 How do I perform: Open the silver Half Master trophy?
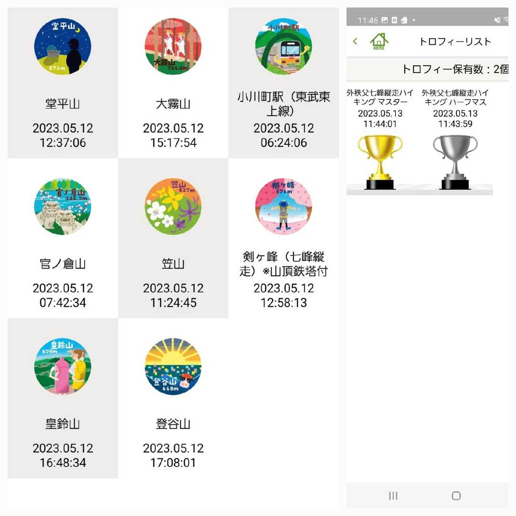[x=455, y=162]
